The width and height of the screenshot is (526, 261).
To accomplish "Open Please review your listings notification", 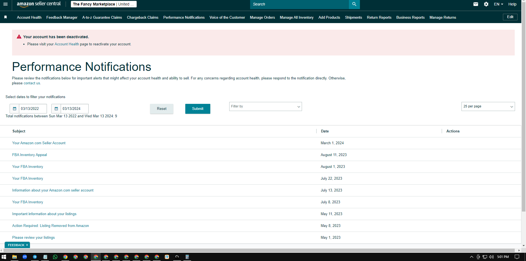I will click(x=33, y=238).
